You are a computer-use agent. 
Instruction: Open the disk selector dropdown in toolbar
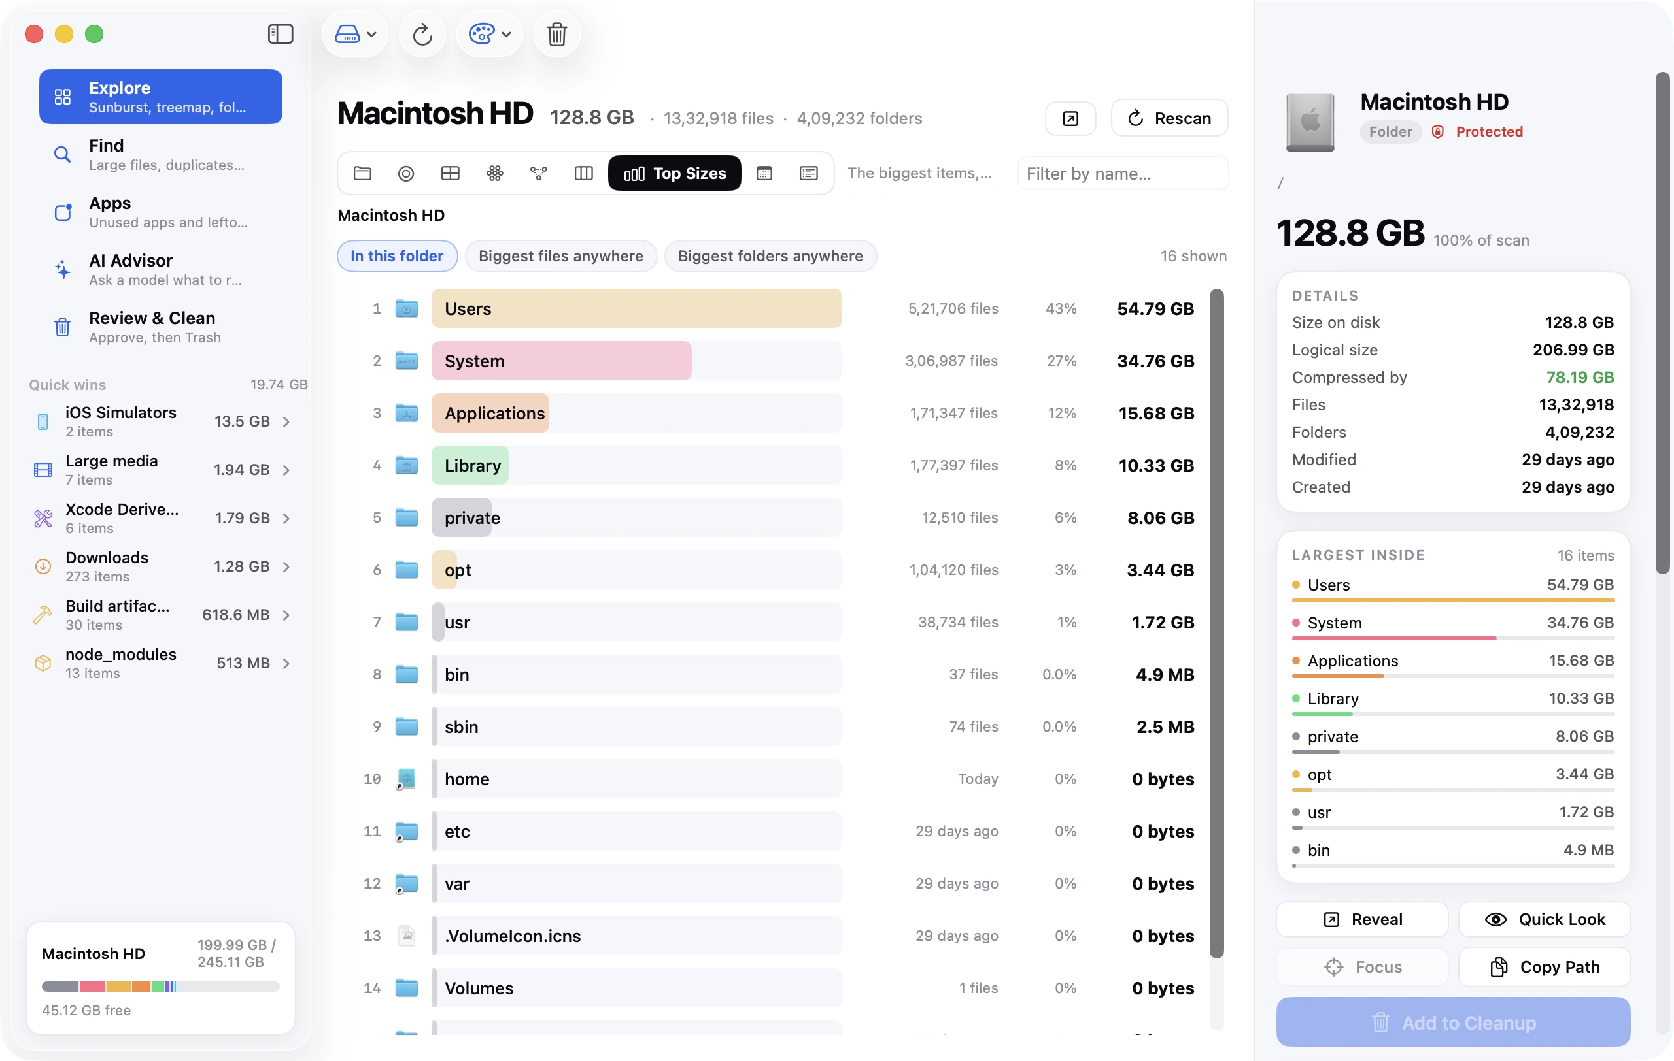tap(355, 34)
